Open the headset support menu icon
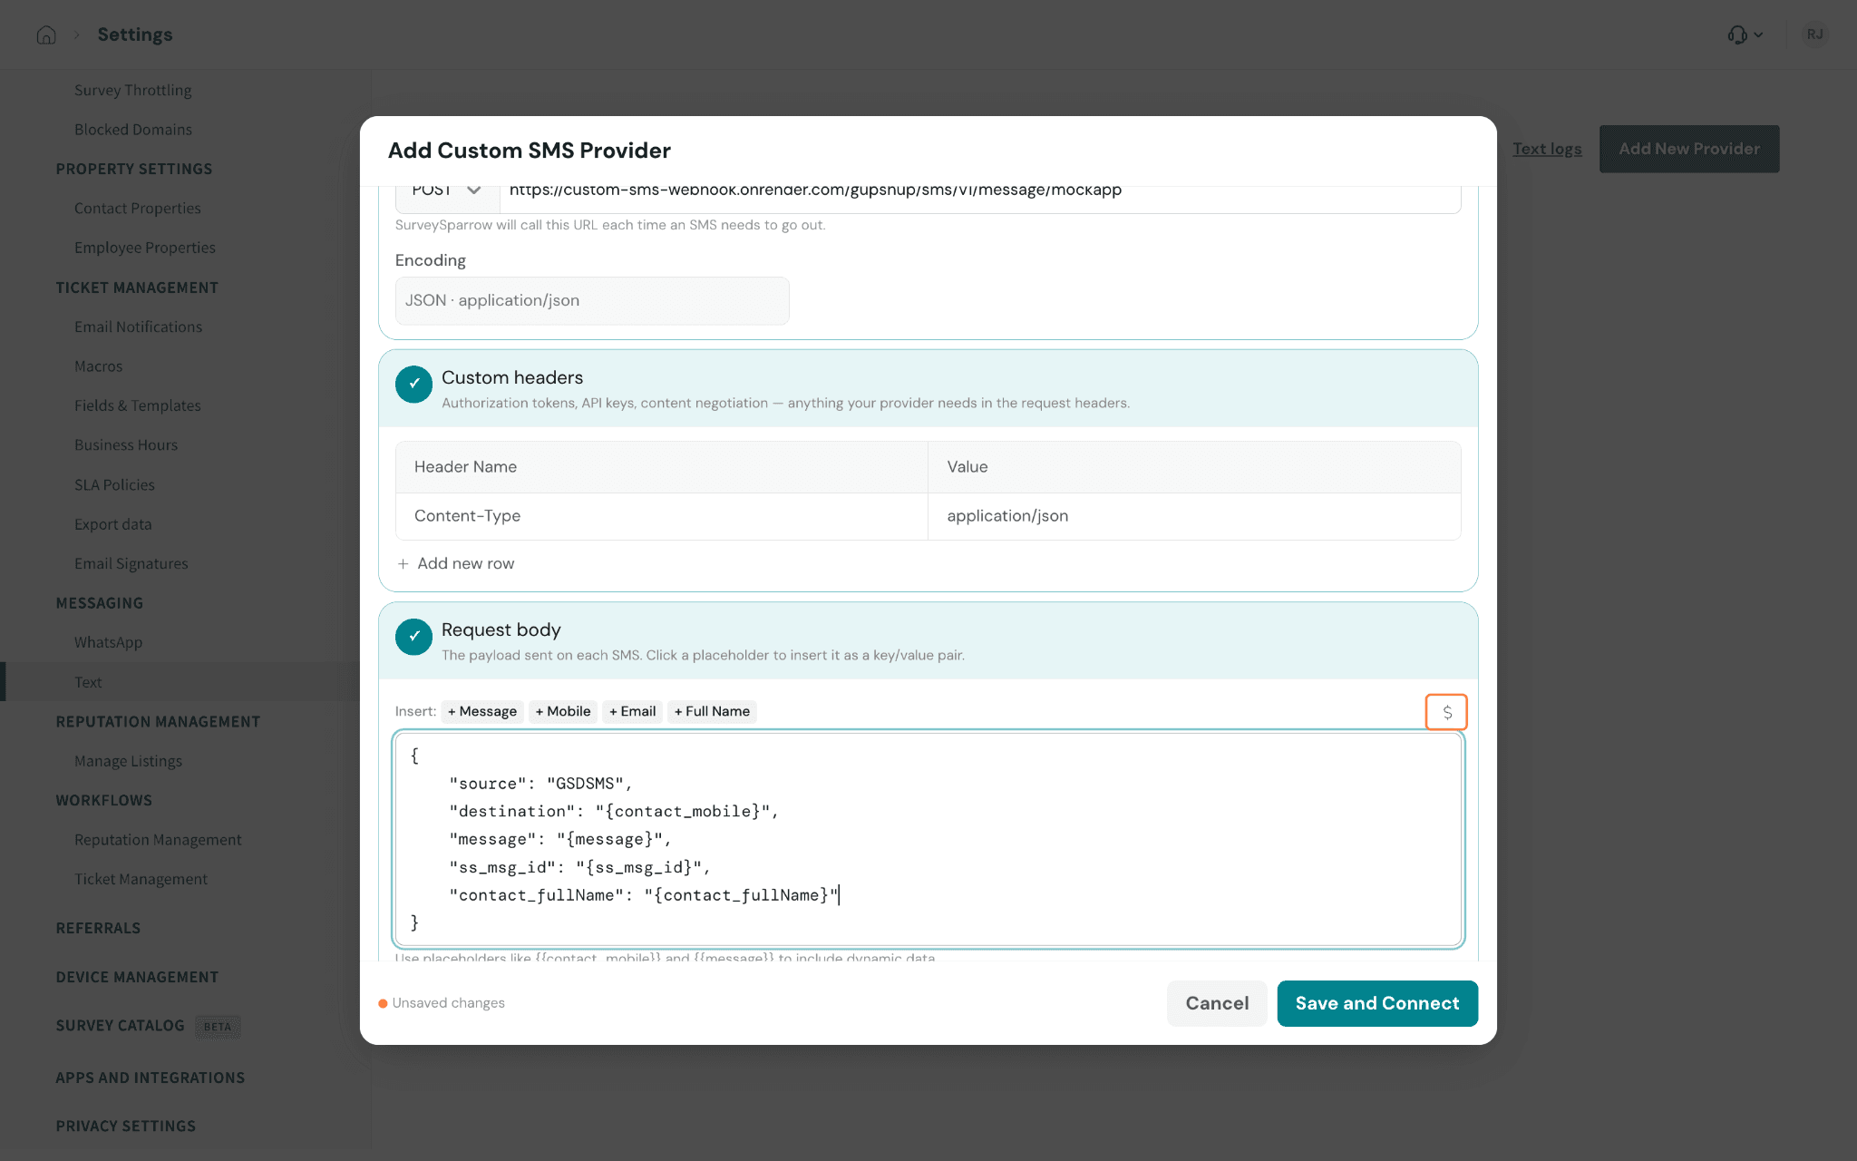The image size is (1857, 1161). (1736, 34)
